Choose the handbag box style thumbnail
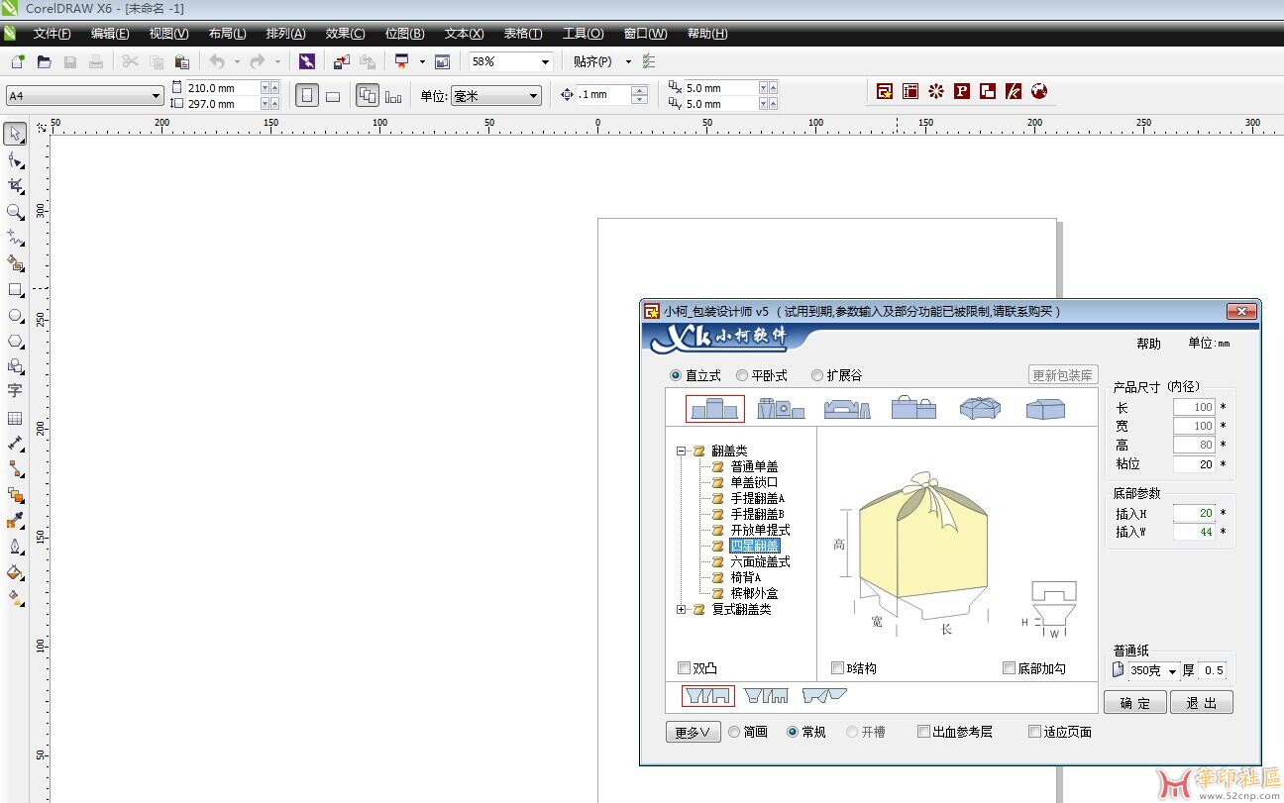The height and width of the screenshot is (803, 1284). click(x=913, y=408)
